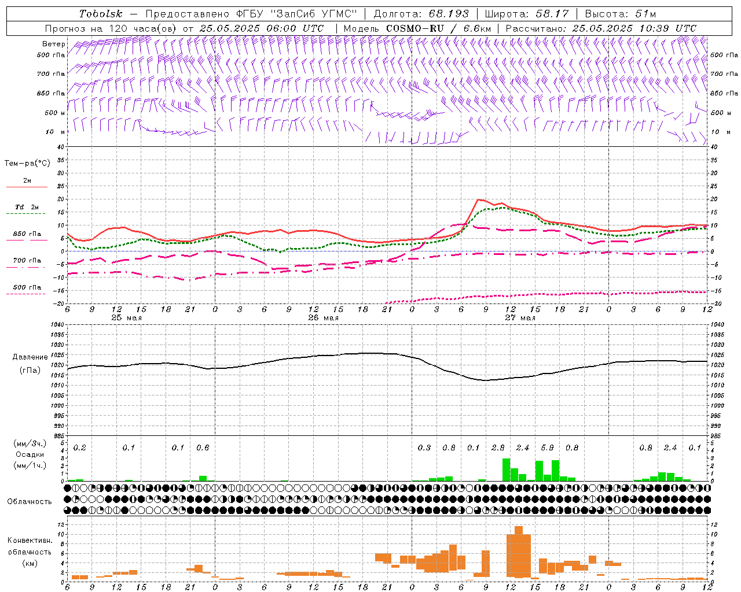The height and width of the screenshot is (592, 741).
Task: Click the 'Облачность' cloud cover label
Action: point(30,502)
